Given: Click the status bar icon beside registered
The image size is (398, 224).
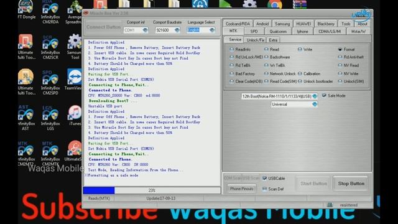Looking at the screenshot, I should coord(330,205).
